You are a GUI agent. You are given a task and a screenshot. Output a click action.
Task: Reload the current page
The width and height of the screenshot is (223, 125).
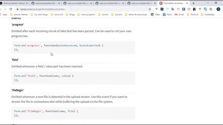pos(11,9)
